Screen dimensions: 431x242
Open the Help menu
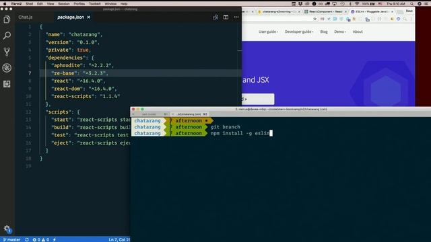click(x=124, y=3)
